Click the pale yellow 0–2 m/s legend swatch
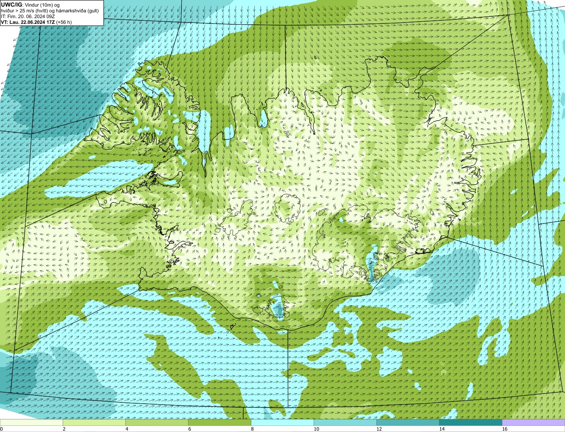This screenshot has width=565, height=432. (31, 423)
